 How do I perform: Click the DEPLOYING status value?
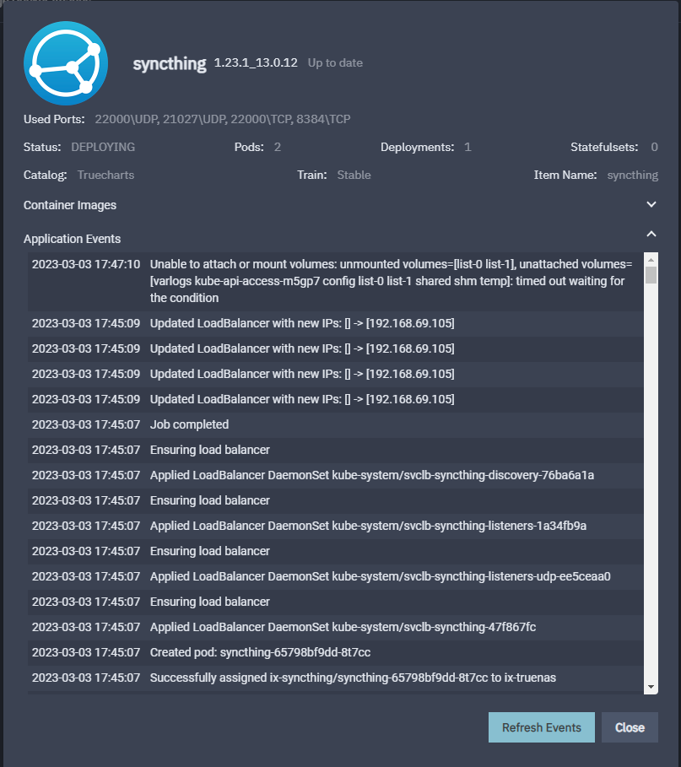tap(103, 147)
